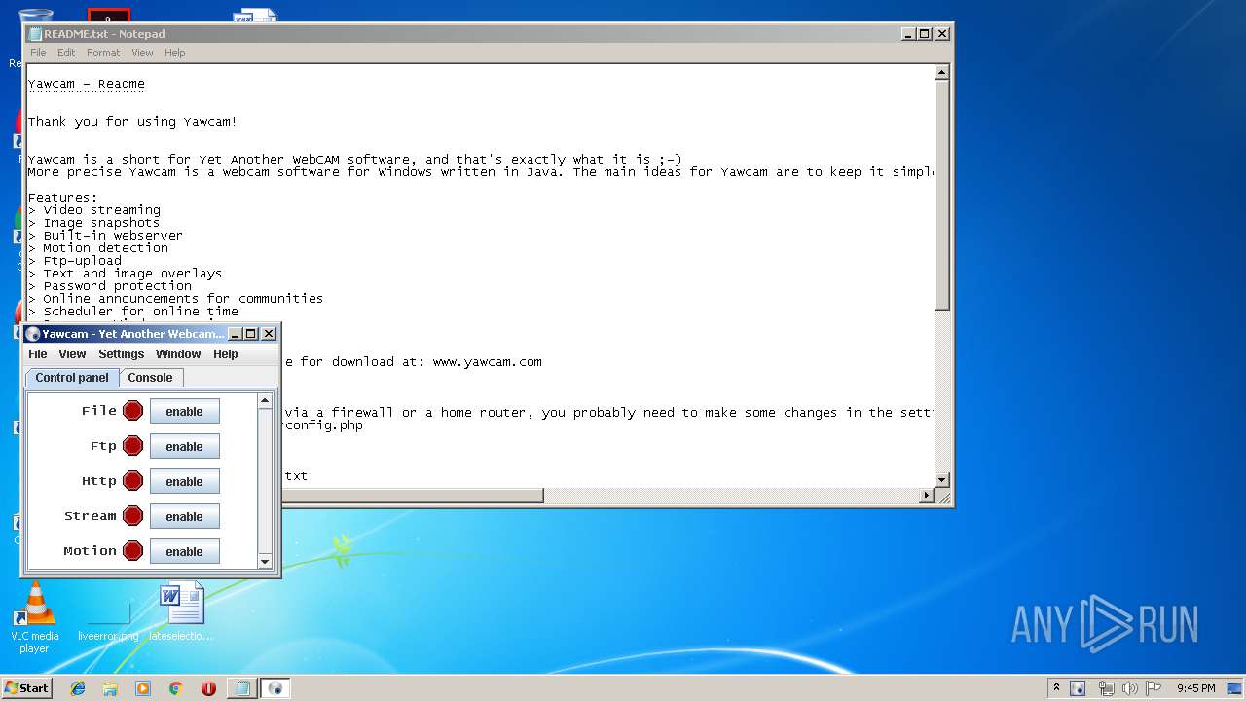The width and height of the screenshot is (1246, 701).
Task: Click the '> Video streaming' feature line
Action: (94, 210)
